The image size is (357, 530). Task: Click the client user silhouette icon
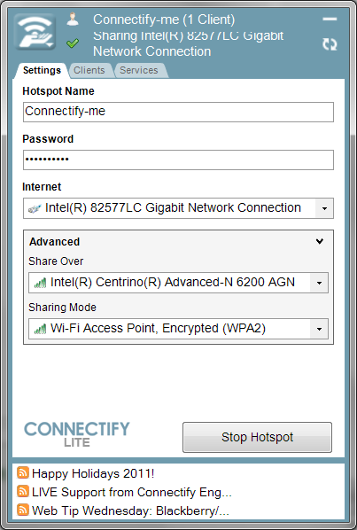tap(73, 19)
